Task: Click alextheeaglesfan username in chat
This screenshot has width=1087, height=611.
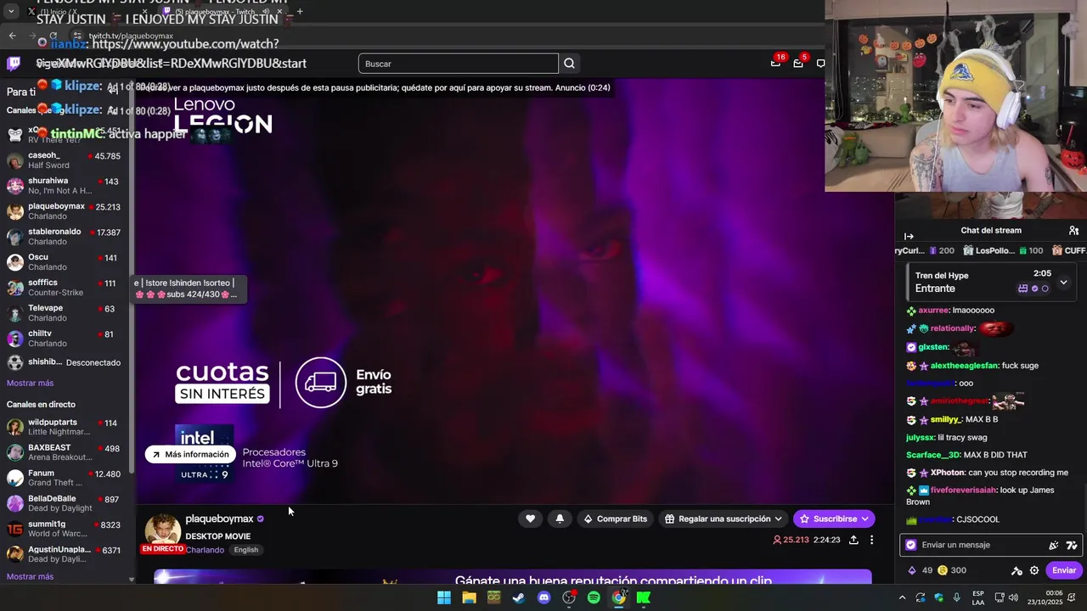Action: click(x=964, y=366)
